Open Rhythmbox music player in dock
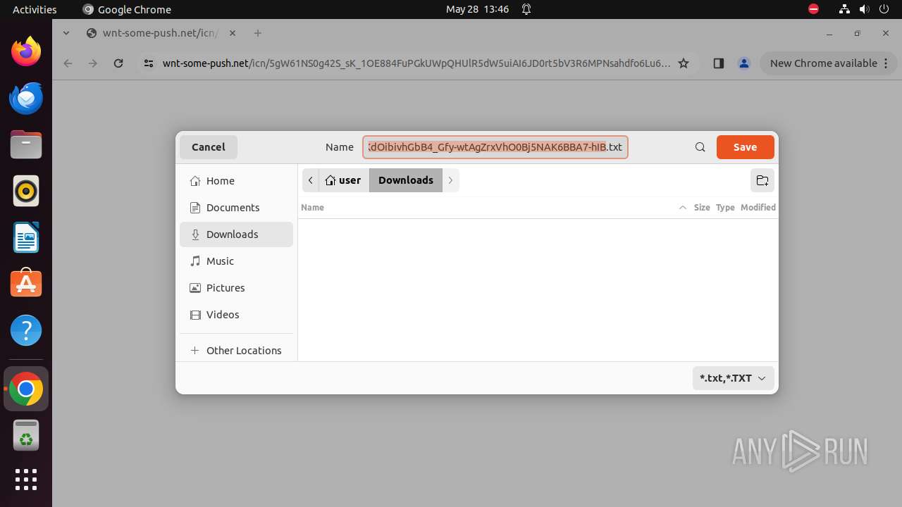This screenshot has height=507, width=902. (26, 191)
